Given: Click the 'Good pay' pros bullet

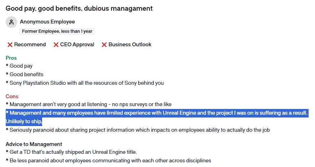Looking at the screenshot, I should 19,66.
